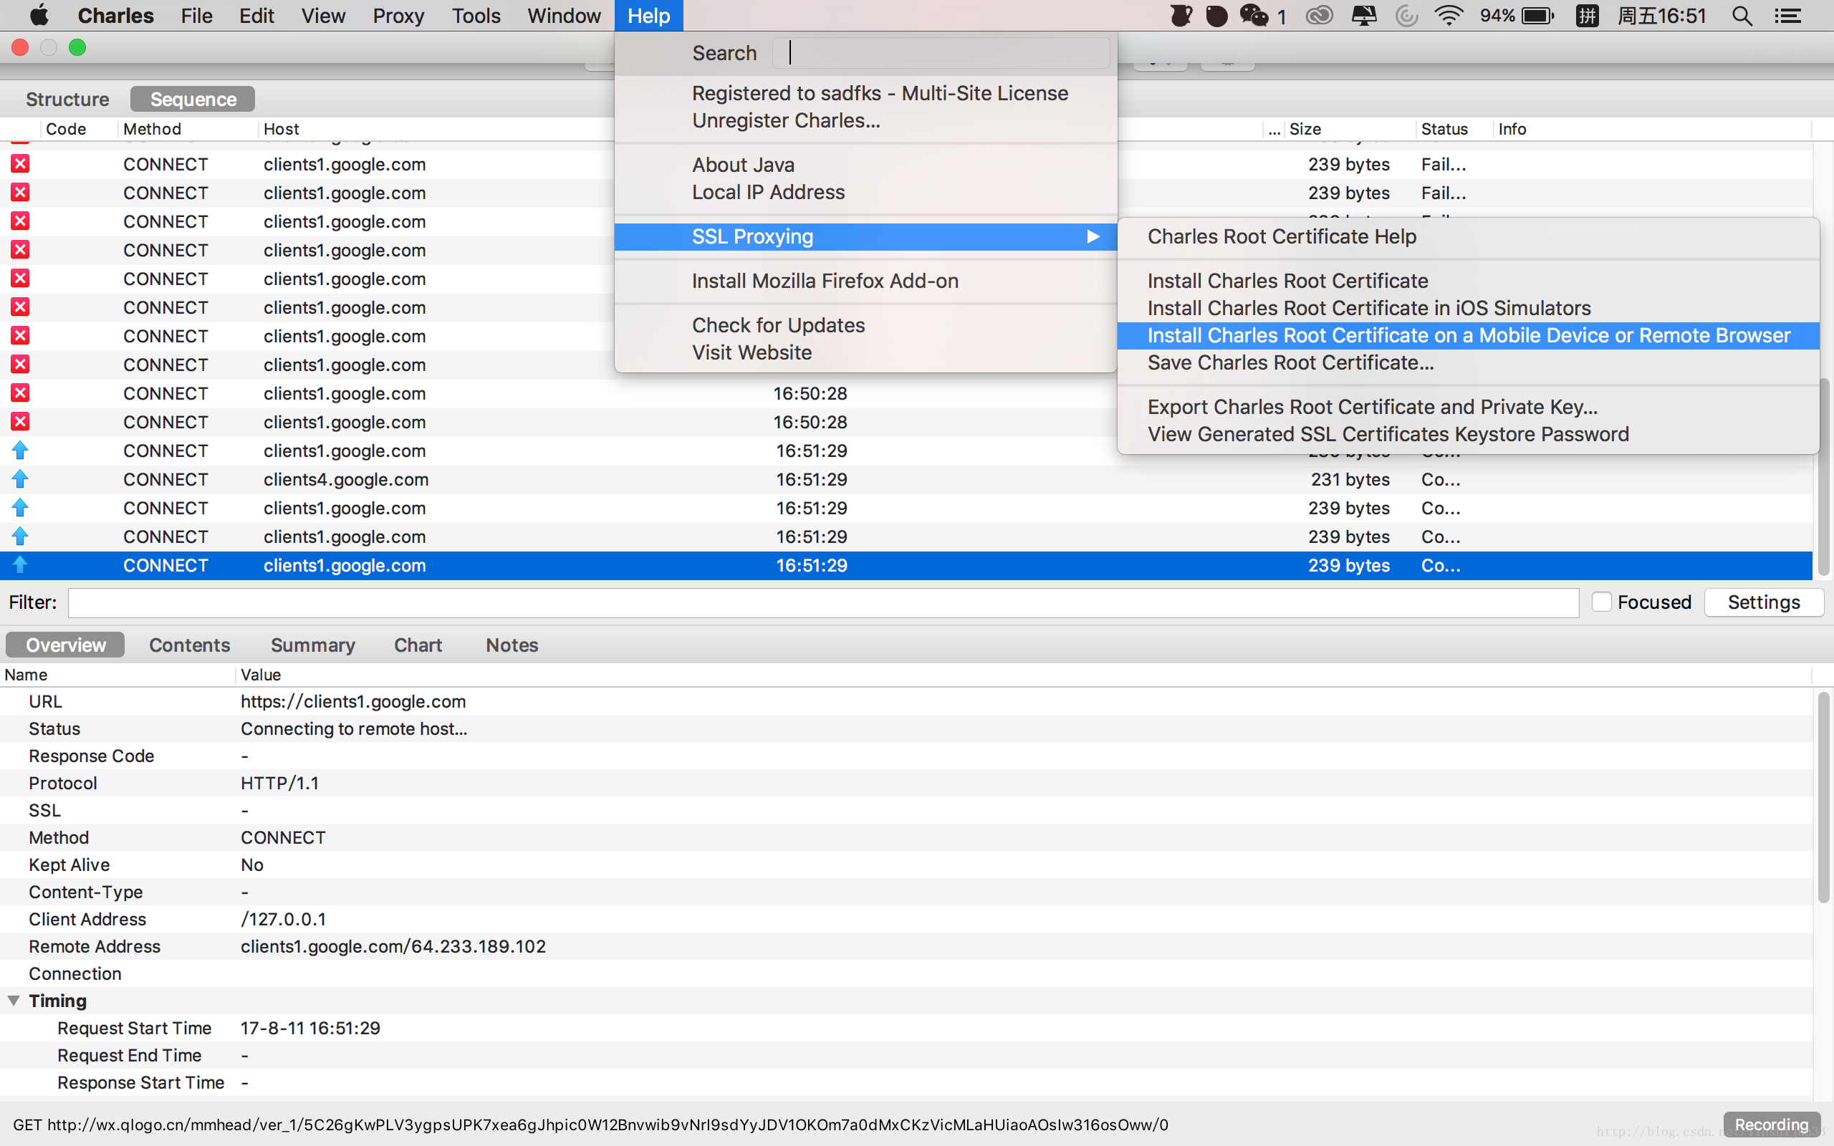The image size is (1834, 1146).
Task: Open the Apple menu
Action: [39, 15]
